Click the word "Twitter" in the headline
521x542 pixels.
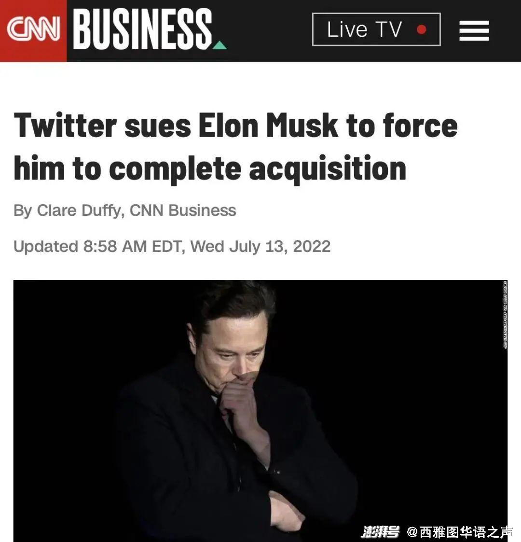pyautogui.click(x=65, y=125)
